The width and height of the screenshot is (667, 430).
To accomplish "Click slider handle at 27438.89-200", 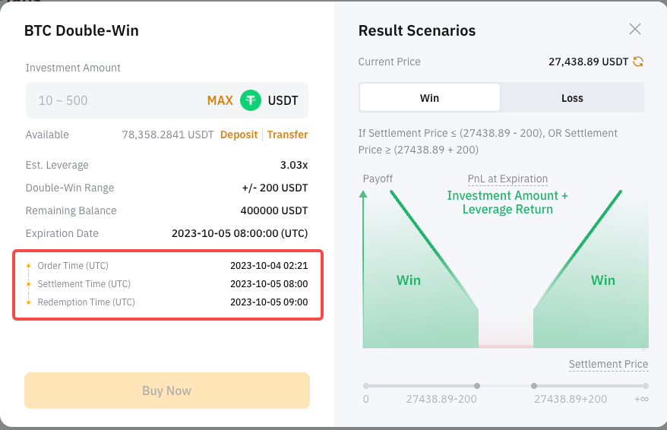I will [x=477, y=386].
